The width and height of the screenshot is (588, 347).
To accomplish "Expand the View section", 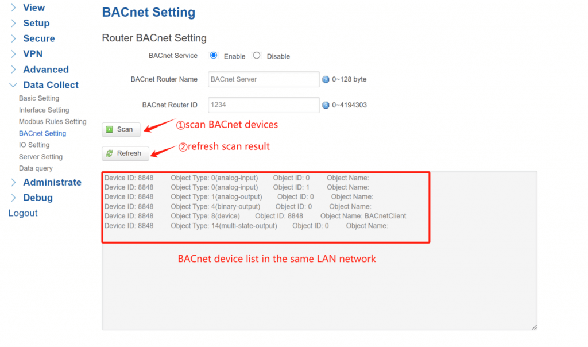I will (34, 8).
